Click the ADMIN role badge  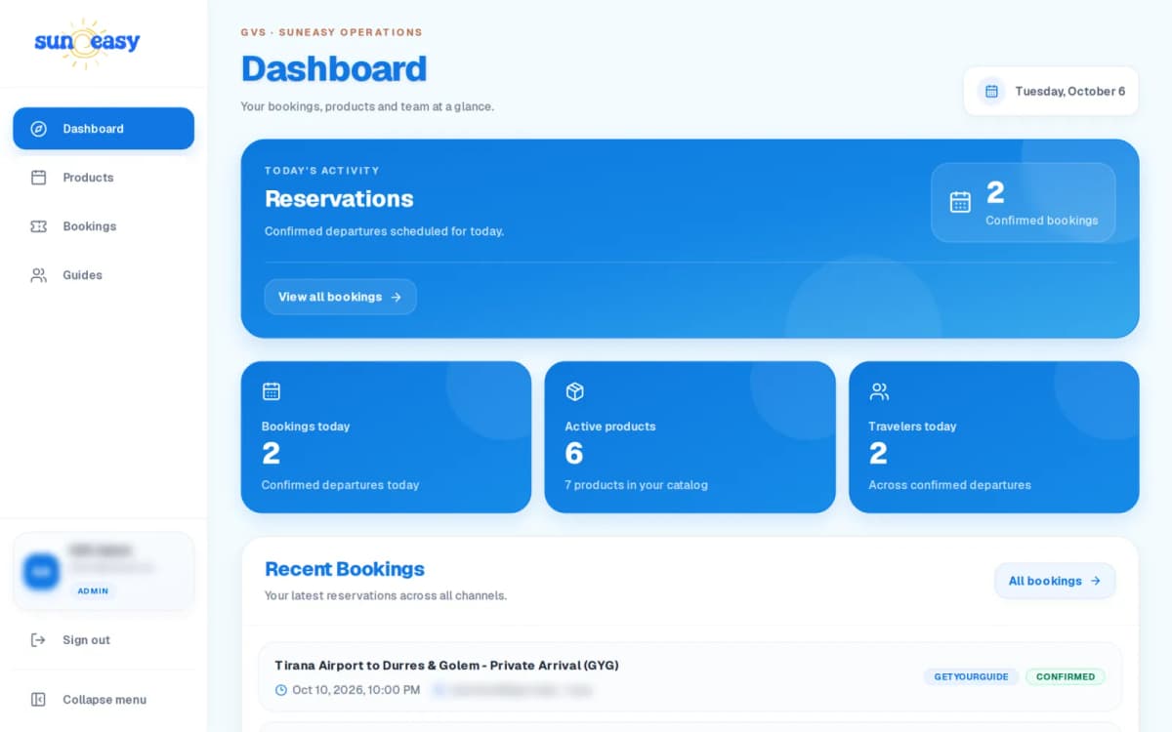(x=93, y=590)
